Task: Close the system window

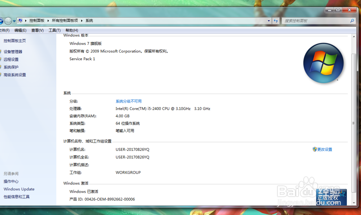Action: (x=349, y=10)
